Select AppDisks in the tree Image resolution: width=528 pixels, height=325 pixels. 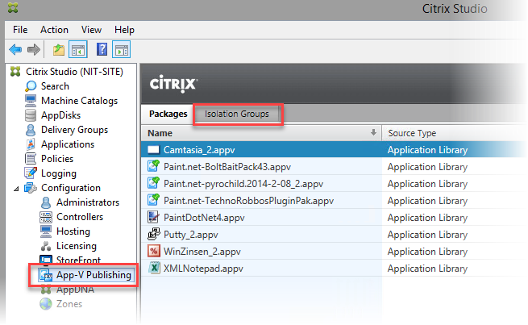pyautogui.click(x=60, y=115)
